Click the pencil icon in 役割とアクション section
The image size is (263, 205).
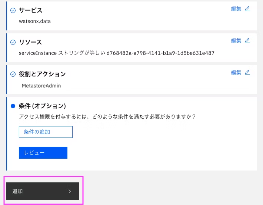(247, 73)
